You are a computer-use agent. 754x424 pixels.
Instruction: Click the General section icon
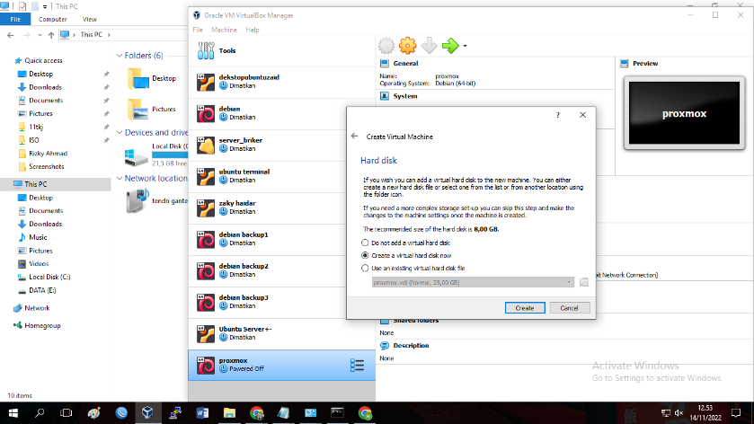[385, 64]
